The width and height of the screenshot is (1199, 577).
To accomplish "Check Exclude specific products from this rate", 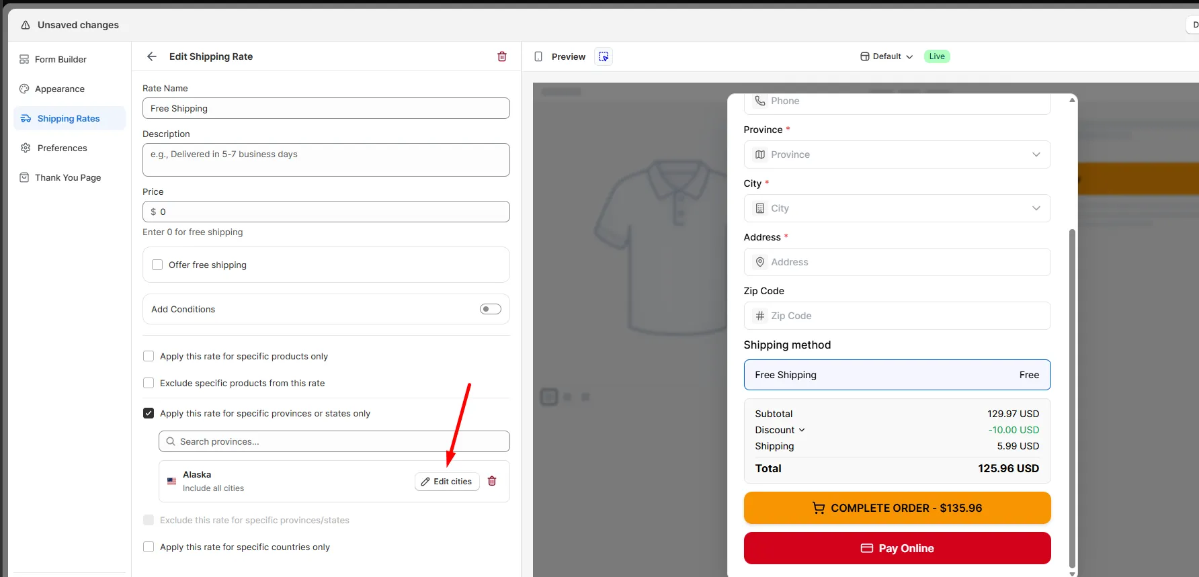I will point(149,383).
